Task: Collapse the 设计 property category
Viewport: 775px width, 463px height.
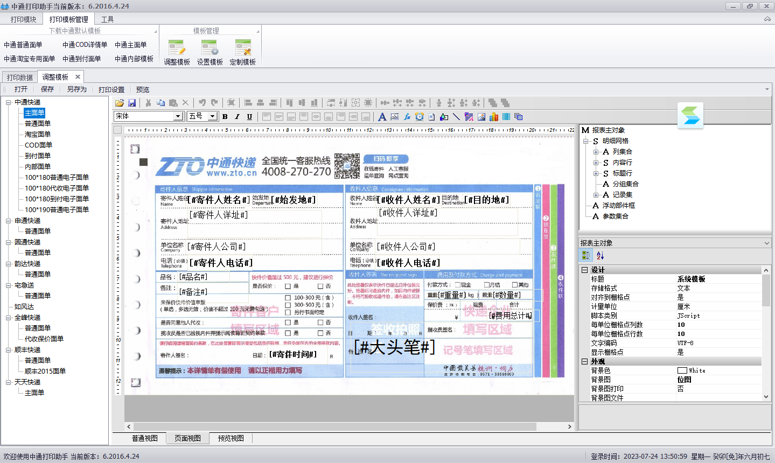Action: coord(585,270)
